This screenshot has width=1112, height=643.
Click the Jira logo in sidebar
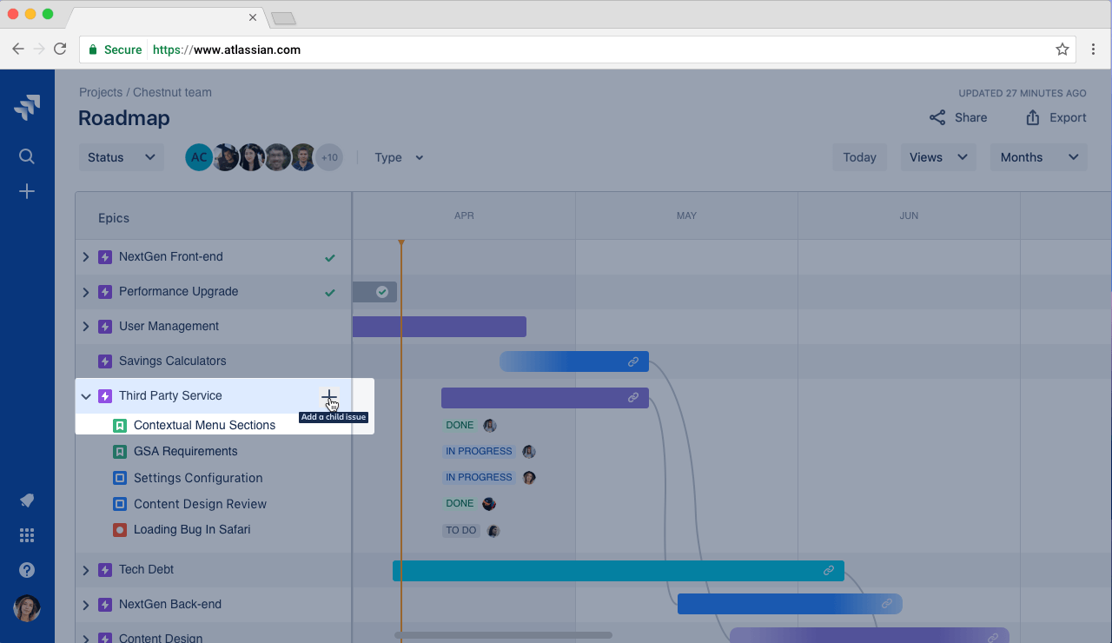tap(27, 108)
